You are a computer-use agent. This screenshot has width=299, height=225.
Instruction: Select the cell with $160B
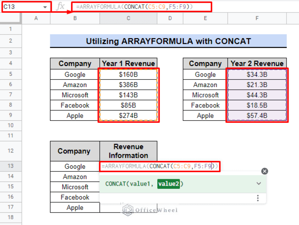tap(128, 75)
